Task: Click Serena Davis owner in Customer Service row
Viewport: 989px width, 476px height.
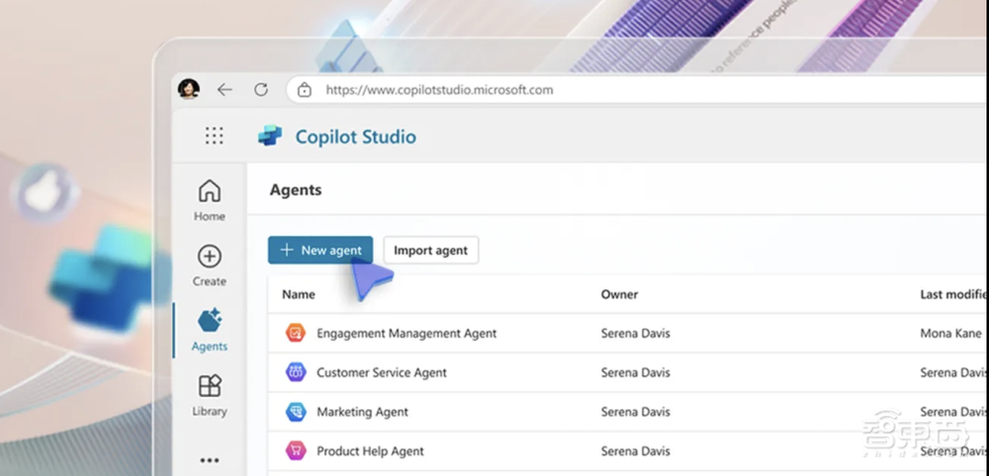Action: [x=636, y=372]
